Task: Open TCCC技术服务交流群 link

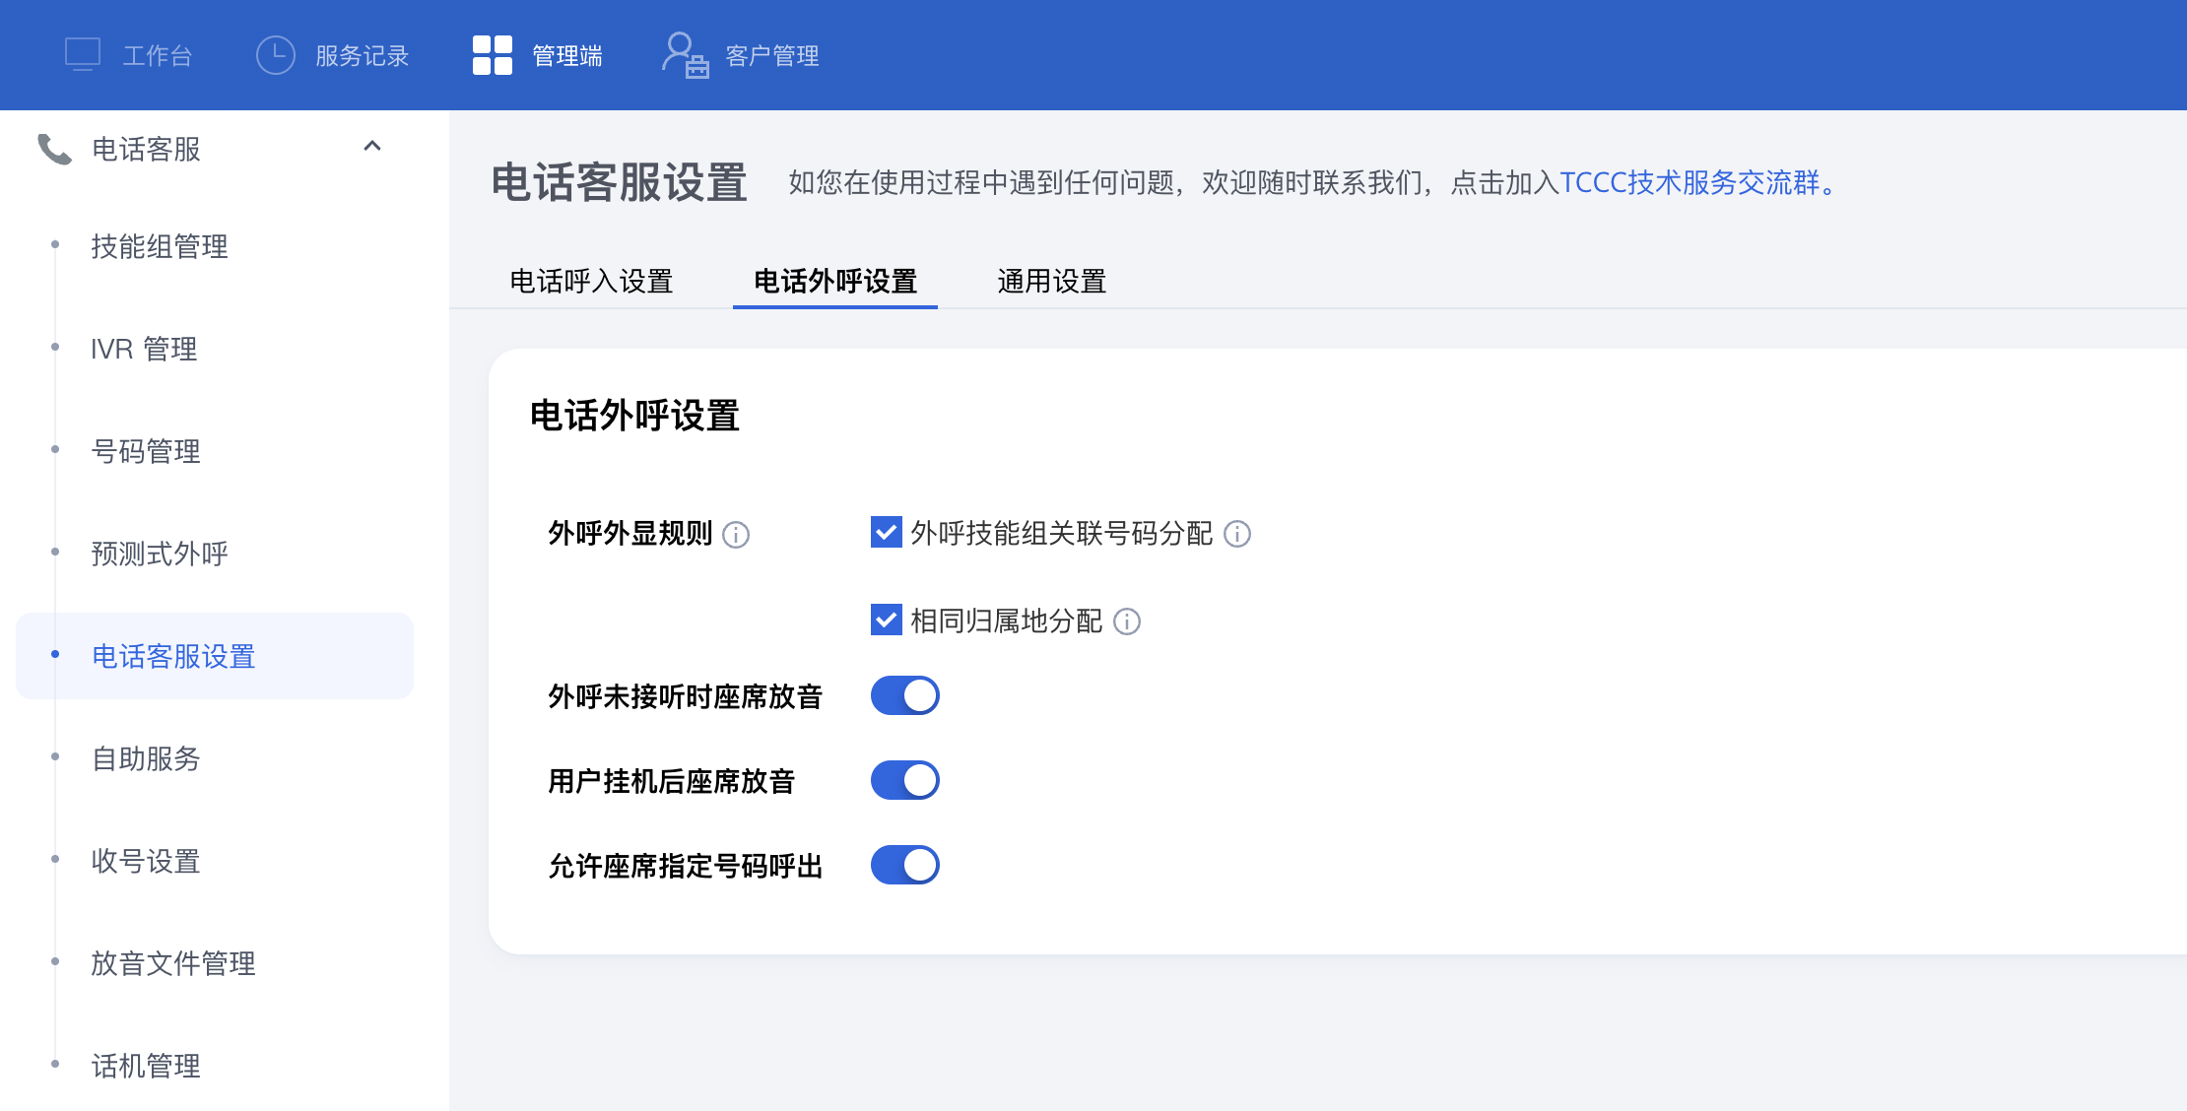Action: [1690, 183]
